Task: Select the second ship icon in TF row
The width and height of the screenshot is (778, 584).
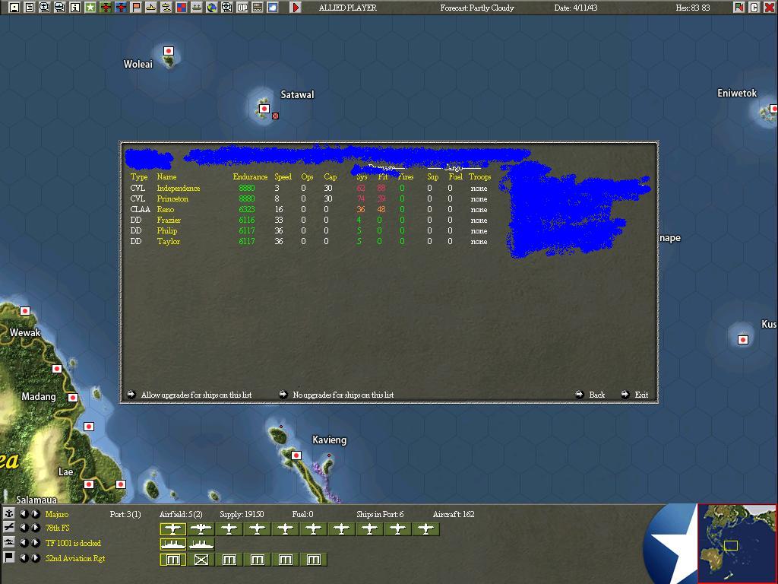Action: (201, 544)
